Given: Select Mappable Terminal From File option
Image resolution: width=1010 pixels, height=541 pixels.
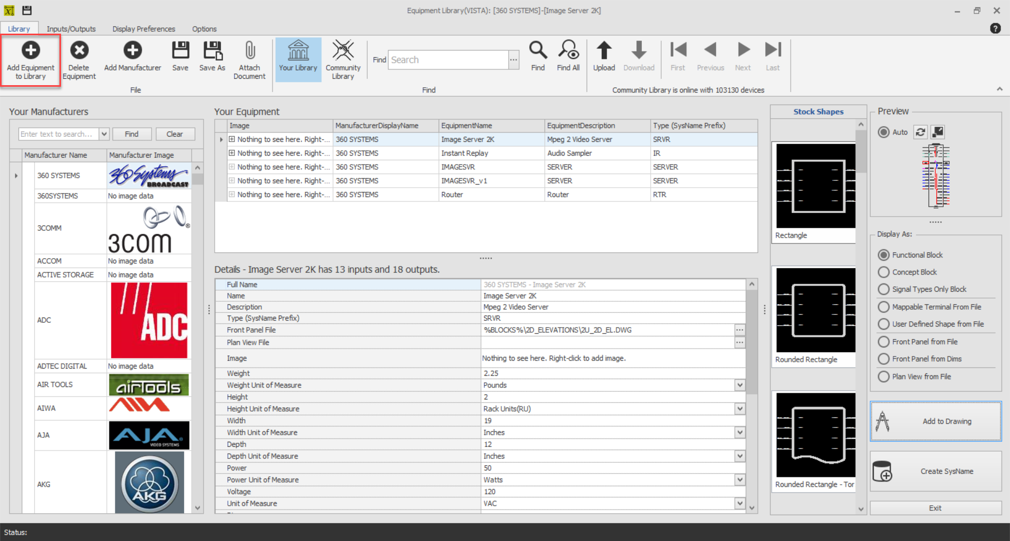Looking at the screenshot, I should click(x=884, y=307).
